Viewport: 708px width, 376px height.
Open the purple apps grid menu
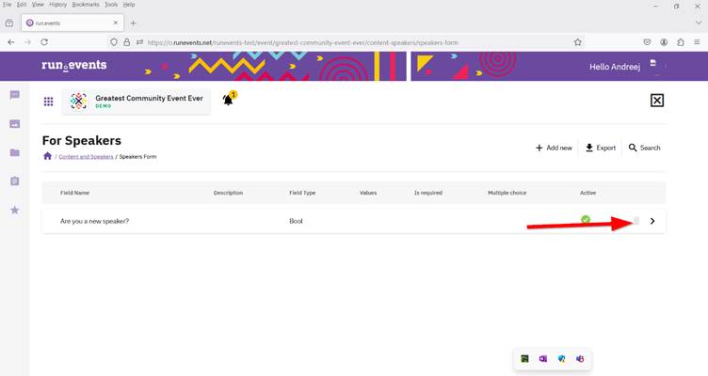(x=48, y=102)
